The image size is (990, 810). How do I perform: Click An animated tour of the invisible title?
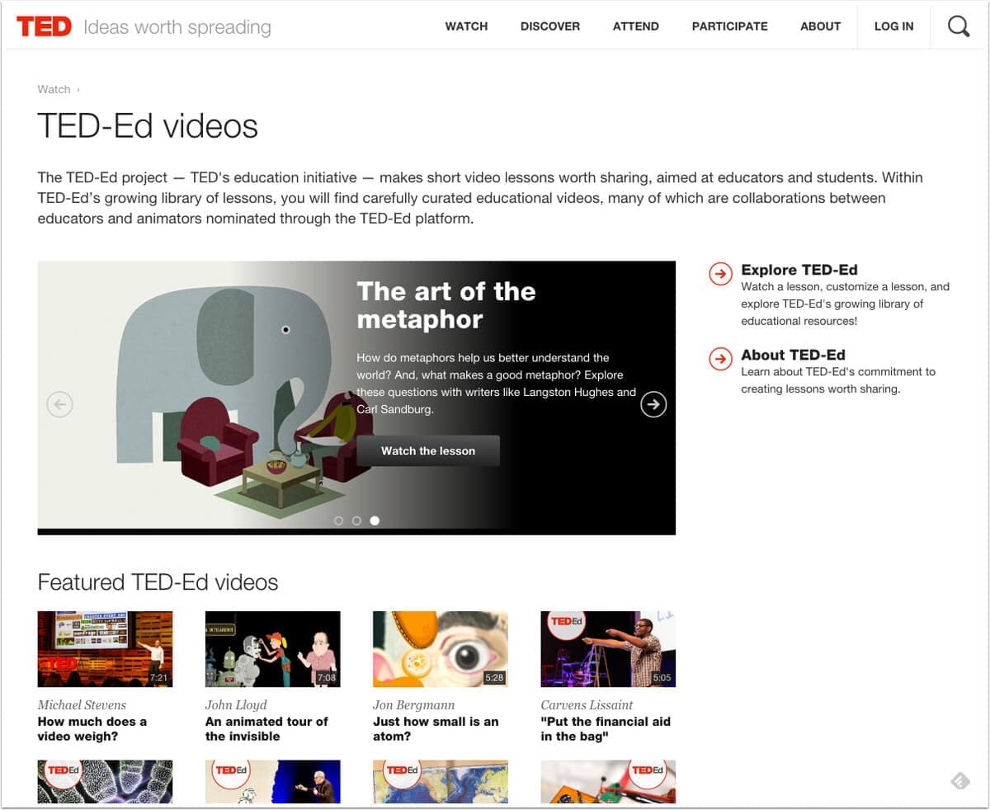266,728
